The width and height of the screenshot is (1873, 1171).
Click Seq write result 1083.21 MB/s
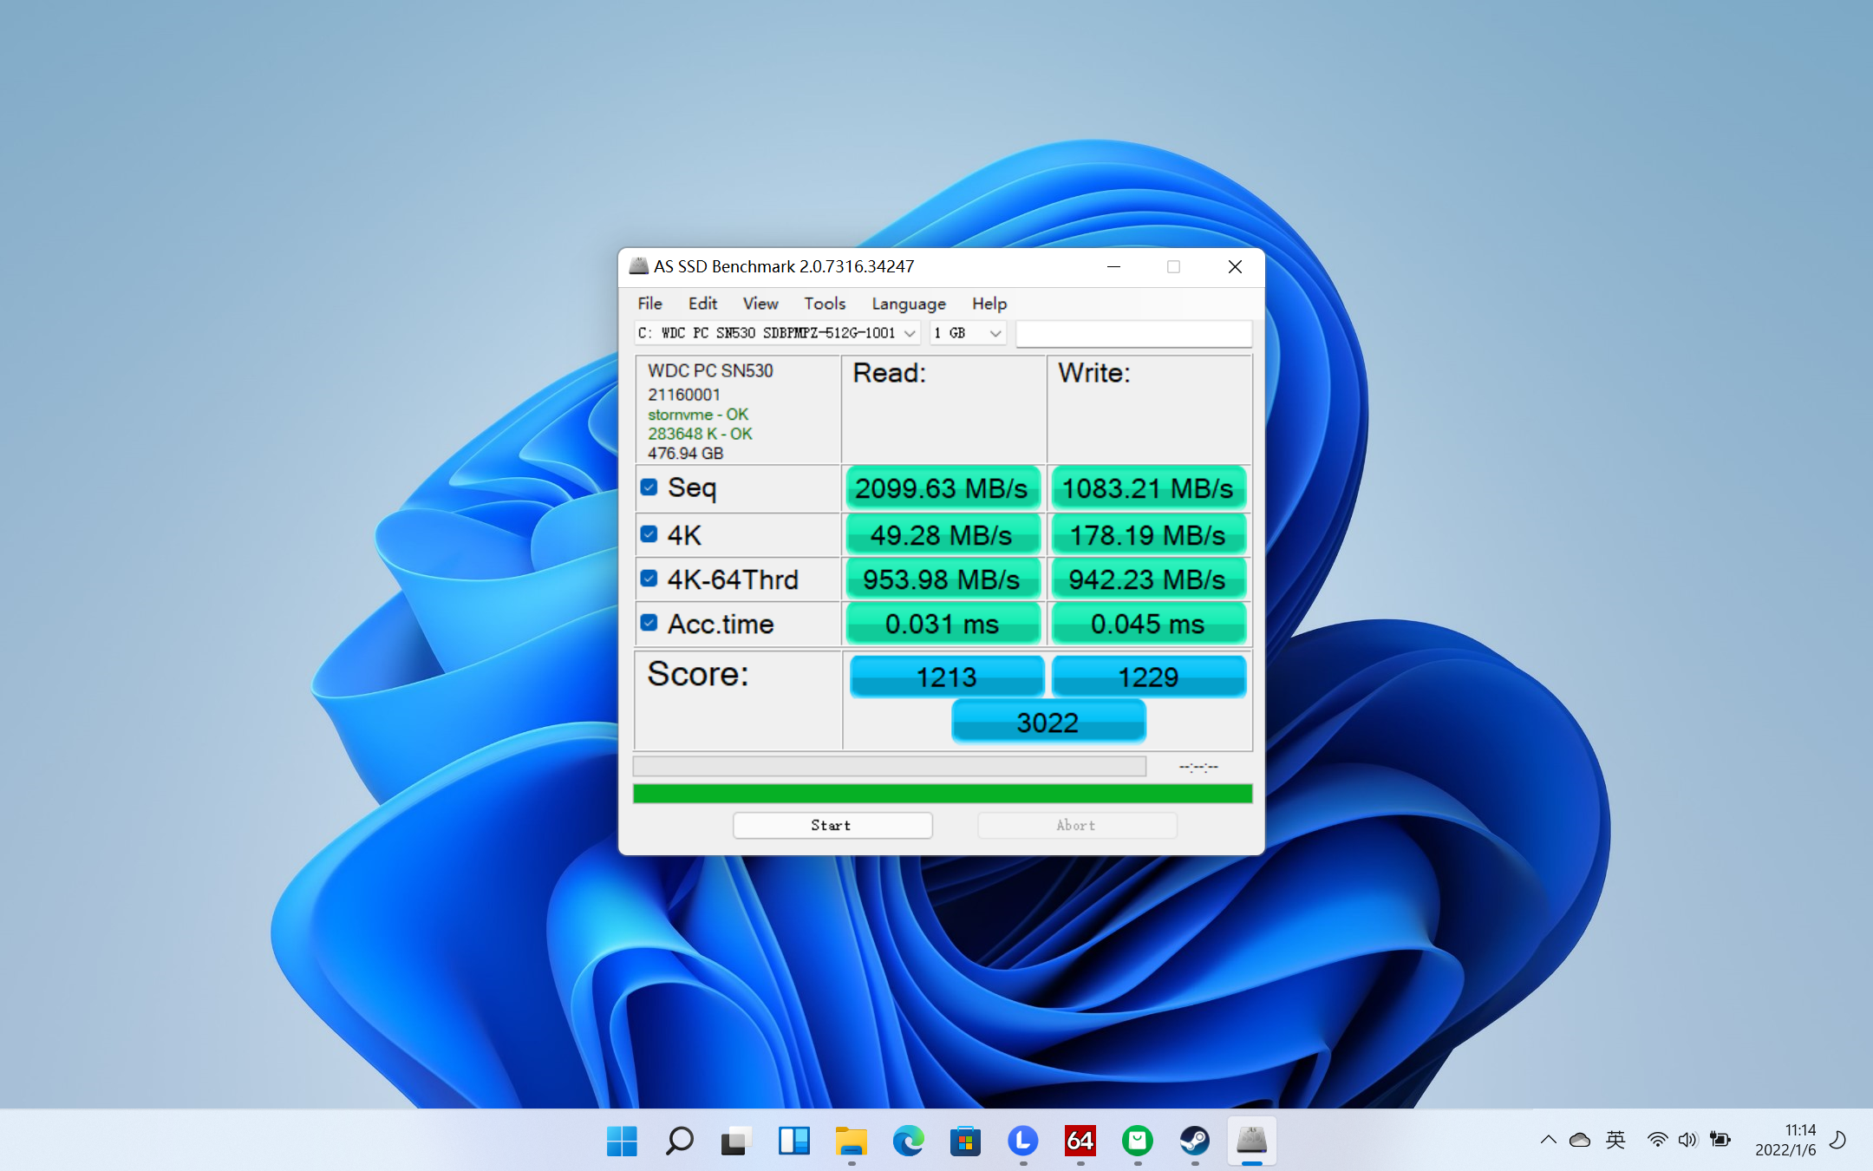pos(1148,488)
